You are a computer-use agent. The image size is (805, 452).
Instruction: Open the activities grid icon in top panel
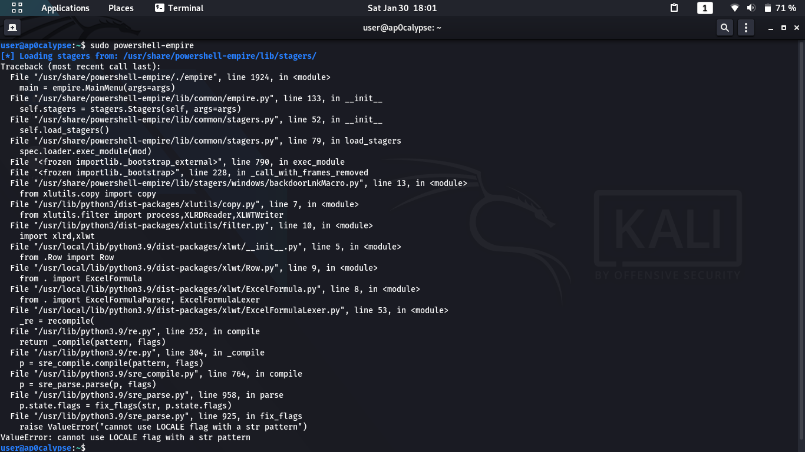coord(17,8)
